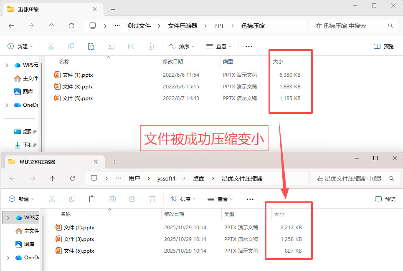Screen dimensions: 403x271
Task: Click This PC monitor icon in 迅捷压缩 address bar
Action: point(93,26)
